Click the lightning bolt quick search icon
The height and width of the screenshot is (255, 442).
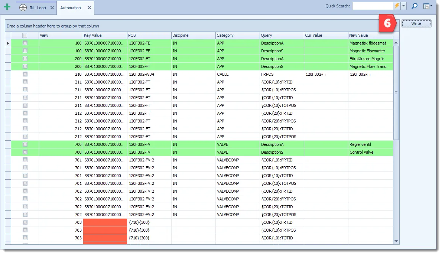[x=397, y=6]
